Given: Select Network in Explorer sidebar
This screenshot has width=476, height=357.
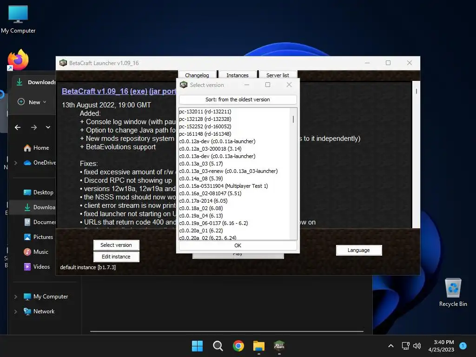Looking at the screenshot, I should [x=39, y=311].
